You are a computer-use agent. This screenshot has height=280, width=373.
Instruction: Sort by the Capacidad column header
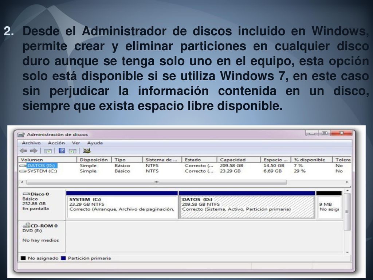coord(239,160)
